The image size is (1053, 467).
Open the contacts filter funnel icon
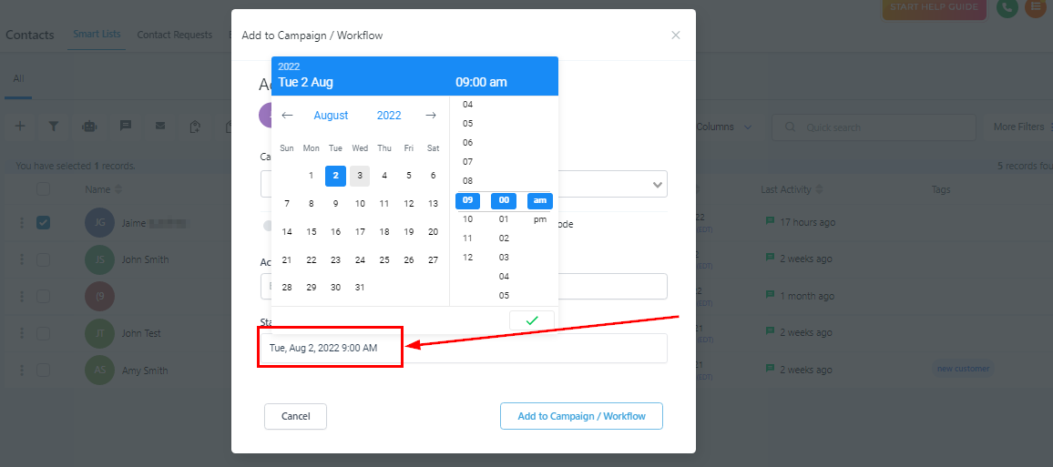(54, 127)
